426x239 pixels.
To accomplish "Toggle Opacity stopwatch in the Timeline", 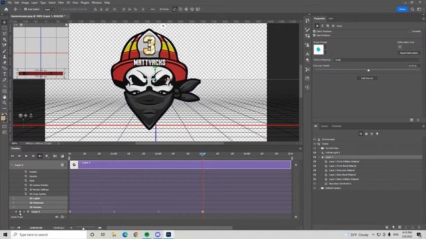I will point(26,176).
